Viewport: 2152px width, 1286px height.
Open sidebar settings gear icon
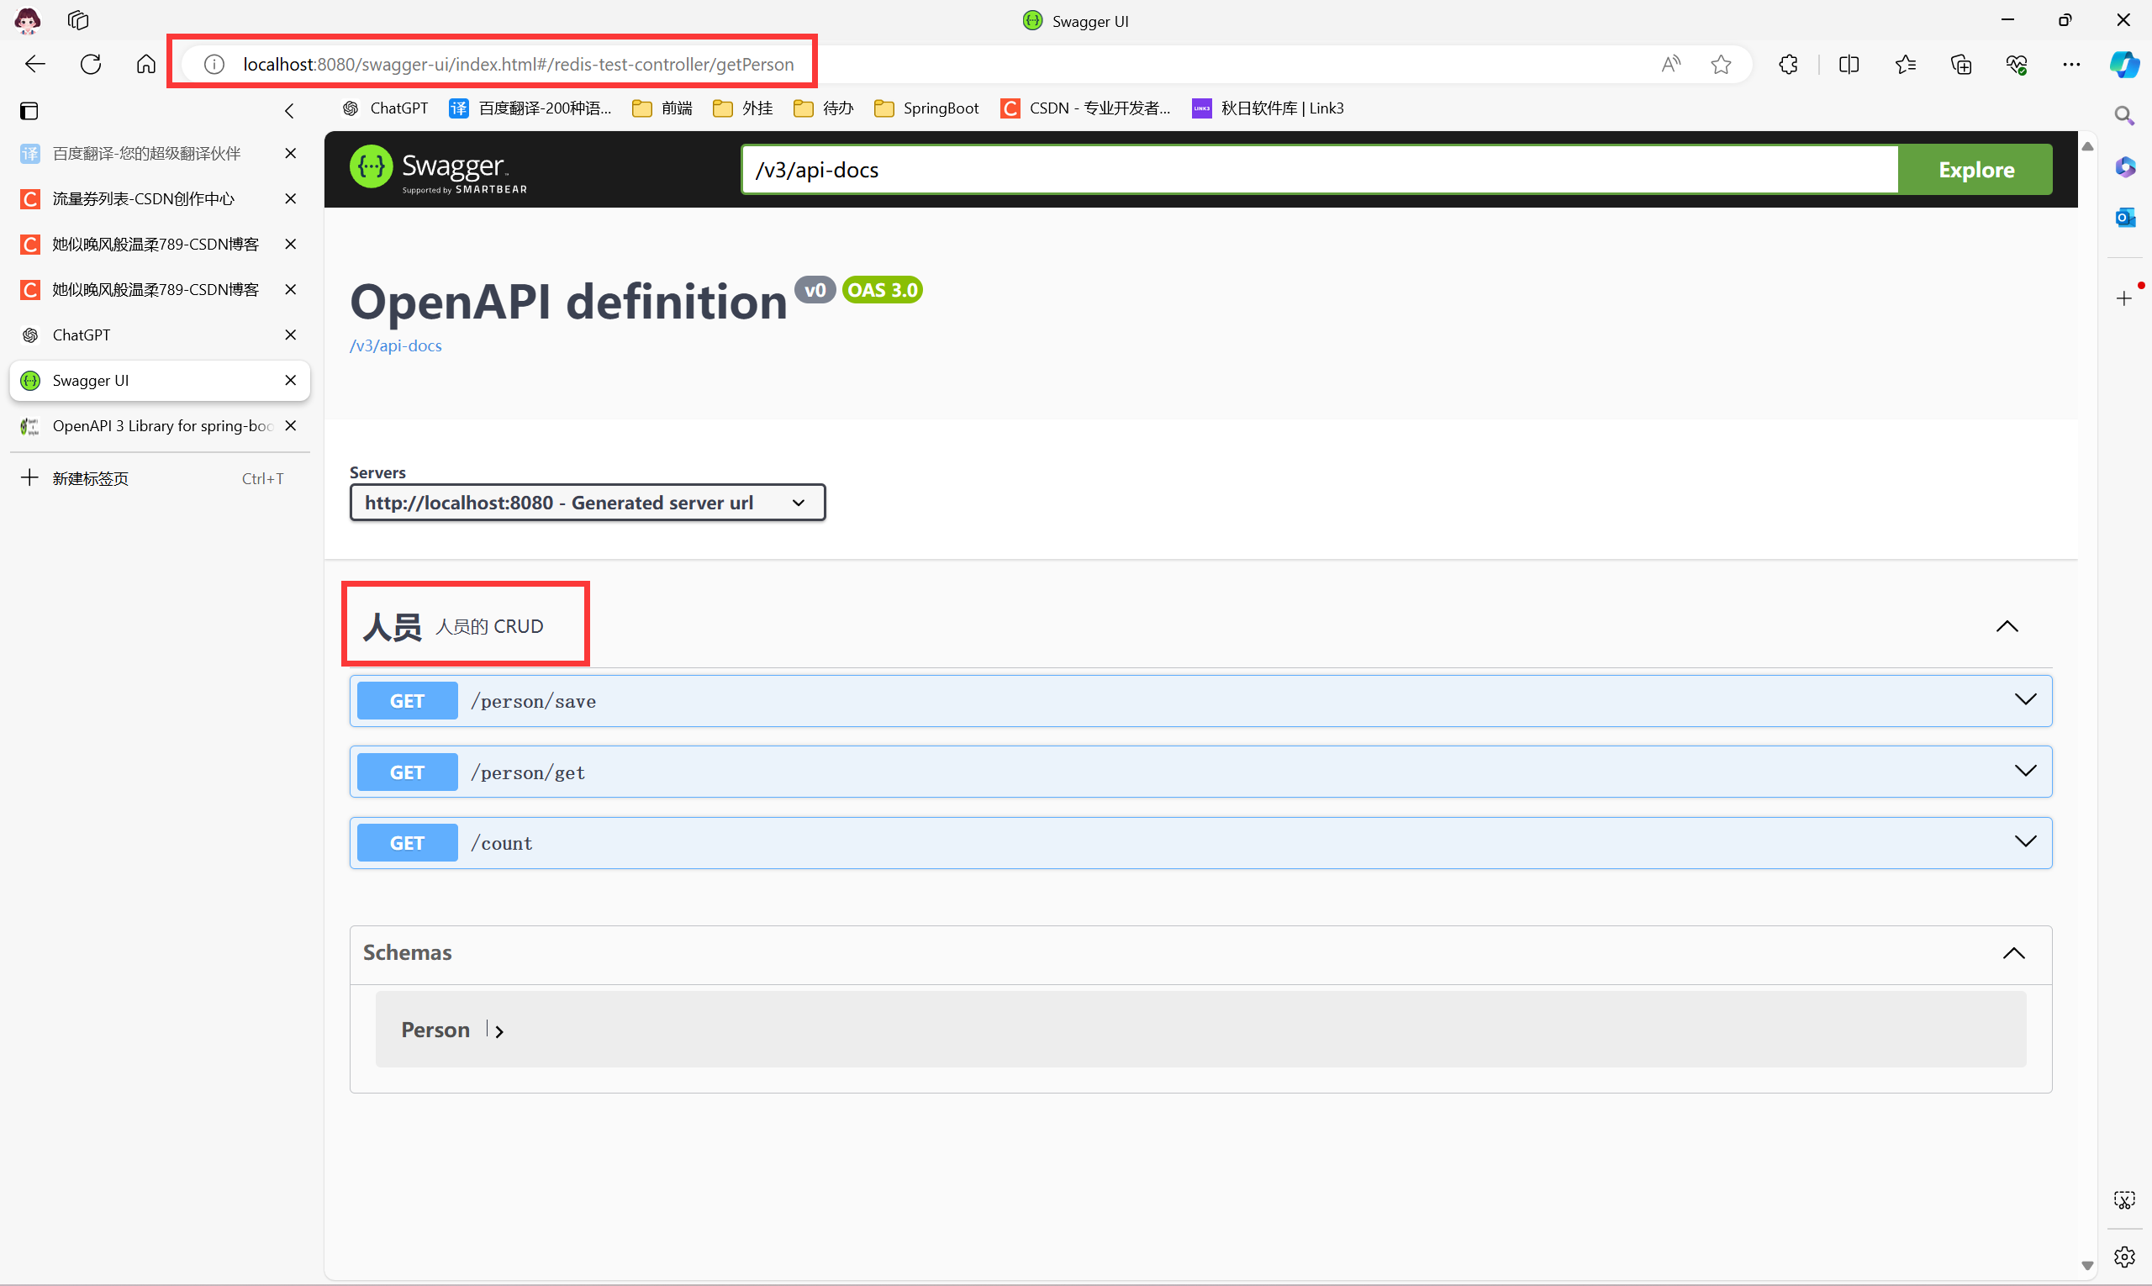(x=2124, y=1257)
